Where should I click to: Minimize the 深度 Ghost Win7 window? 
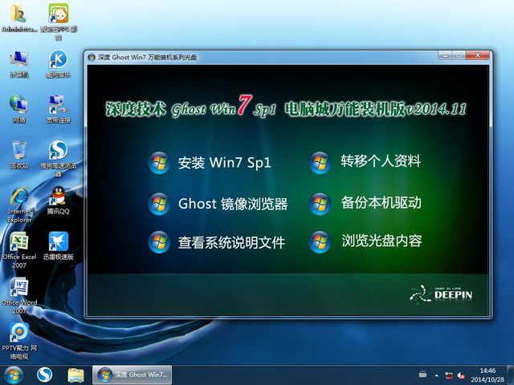pyautogui.click(x=446, y=55)
